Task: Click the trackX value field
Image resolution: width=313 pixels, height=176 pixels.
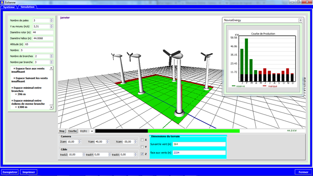Action: pyautogui.click(x=127, y=154)
